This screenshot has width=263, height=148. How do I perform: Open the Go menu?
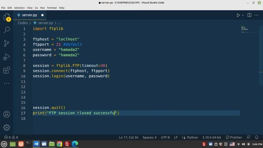37,8
